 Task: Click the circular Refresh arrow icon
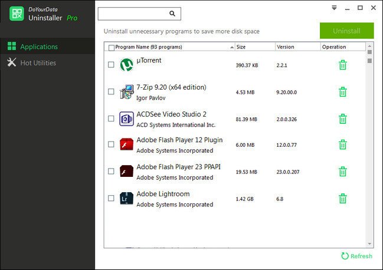(345, 256)
